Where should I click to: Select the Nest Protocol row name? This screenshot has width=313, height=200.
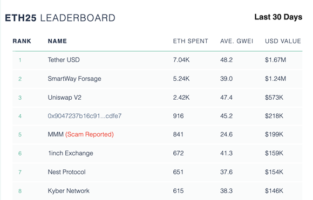click(67, 172)
